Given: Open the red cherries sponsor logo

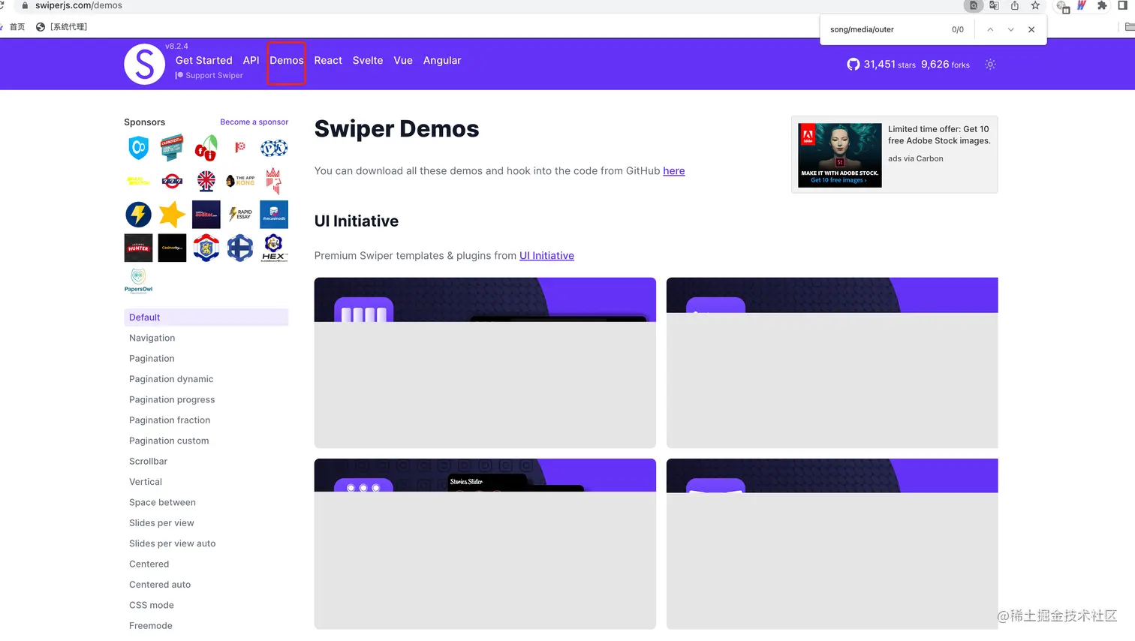Looking at the screenshot, I should click(206, 148).
